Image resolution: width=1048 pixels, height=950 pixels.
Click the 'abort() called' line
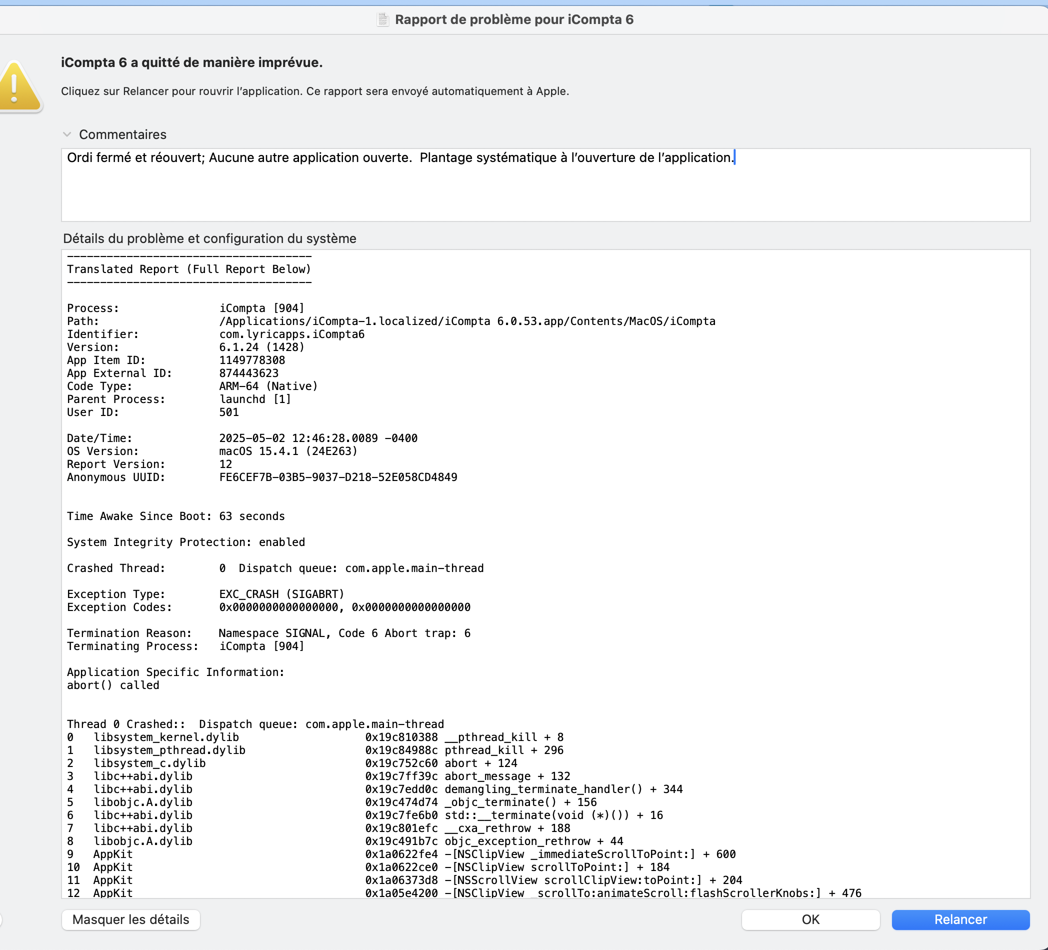pyautogui.click(x=113, y=685)
